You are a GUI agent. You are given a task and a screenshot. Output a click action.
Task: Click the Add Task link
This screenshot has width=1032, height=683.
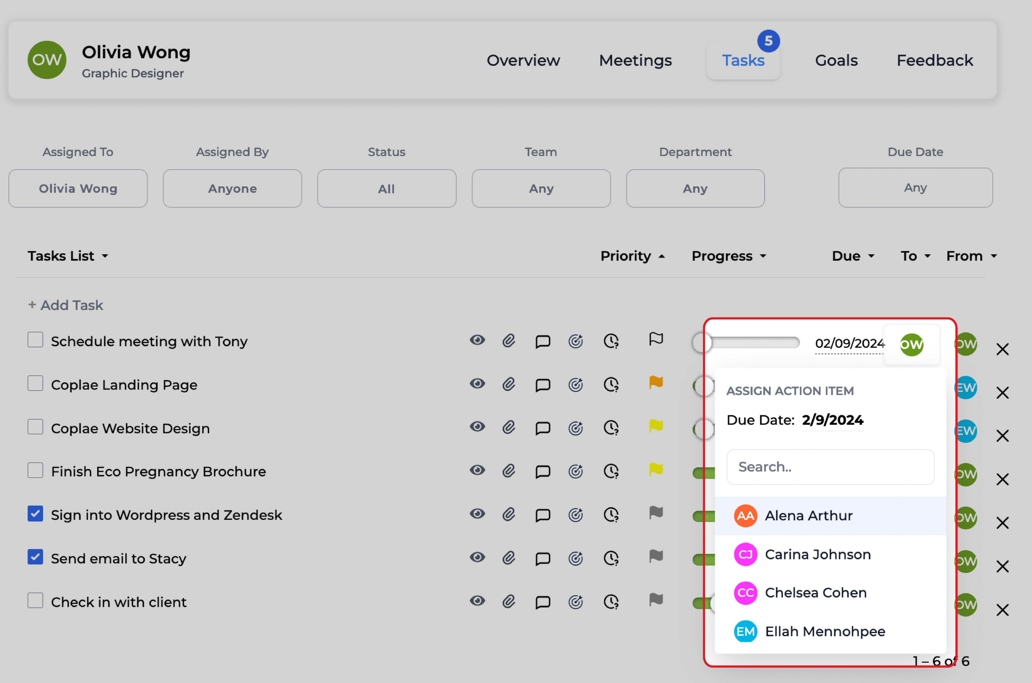tap(66, 305)
